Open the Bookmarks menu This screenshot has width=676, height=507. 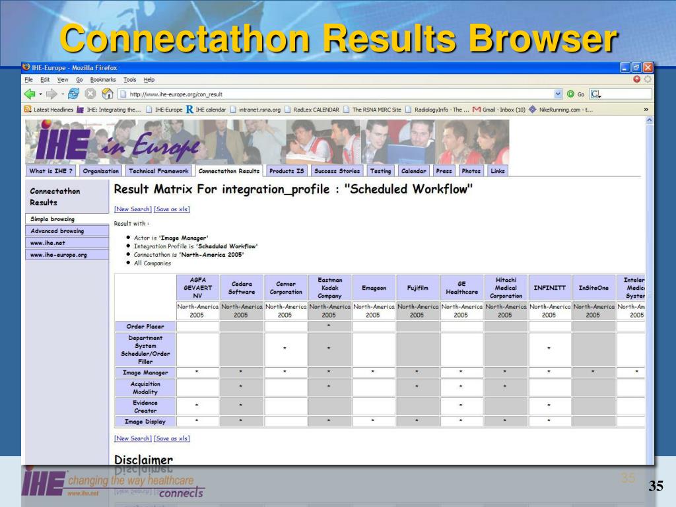pyautogui.click(x=103, y=80)
